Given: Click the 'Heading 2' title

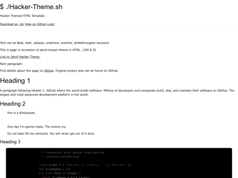Looking at the screenshot, I should [13, 104].
